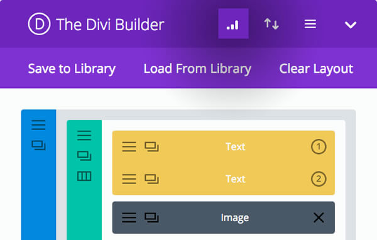The height and width of the screenshot is (240, 377).
Task: Click Save to Library
Action: 72,68
